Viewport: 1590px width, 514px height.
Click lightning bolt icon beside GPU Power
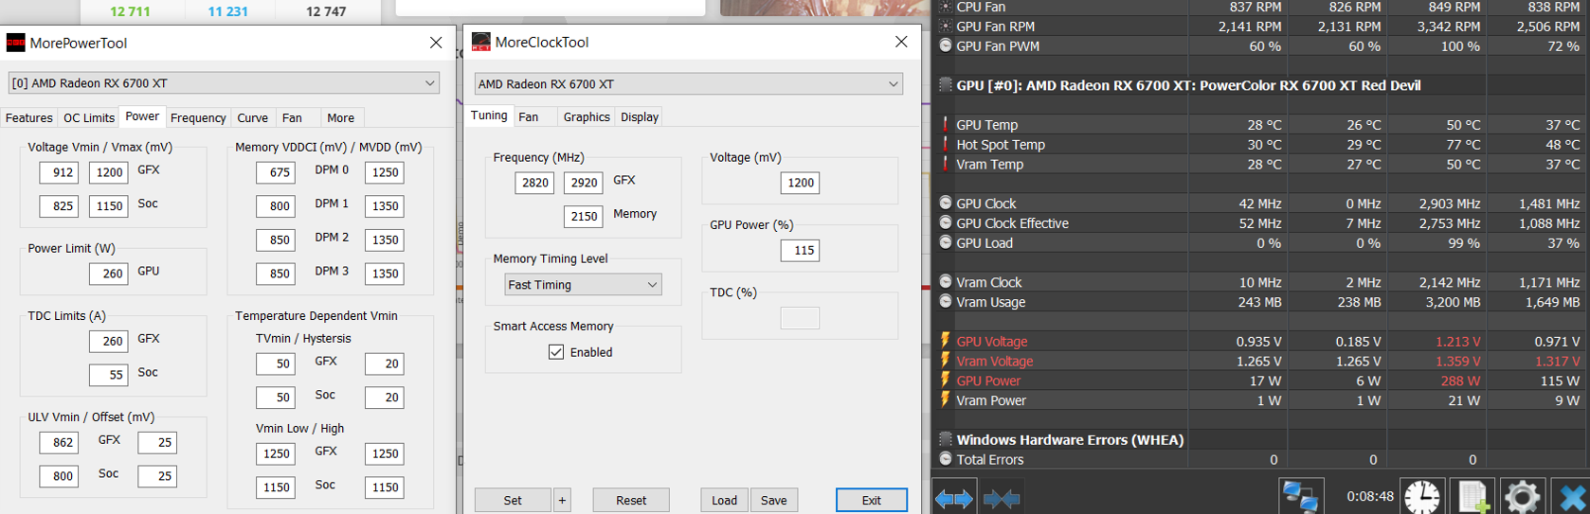945,381
